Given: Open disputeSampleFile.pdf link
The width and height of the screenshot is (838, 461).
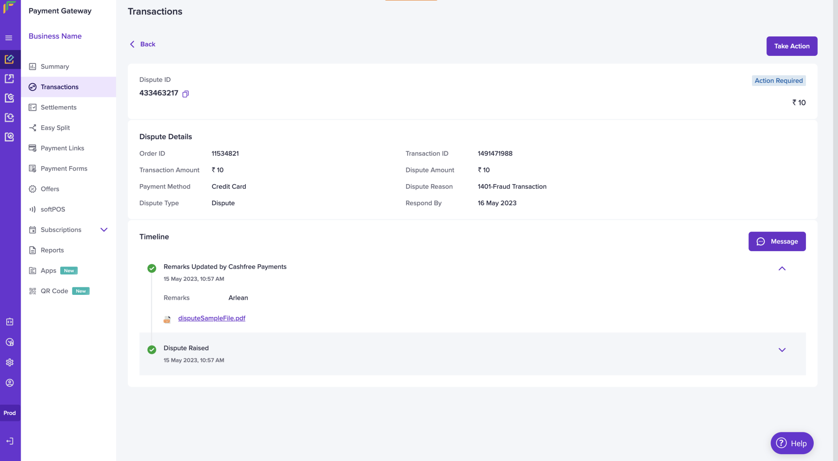Looking at the screenshot, I should [212, 318].
